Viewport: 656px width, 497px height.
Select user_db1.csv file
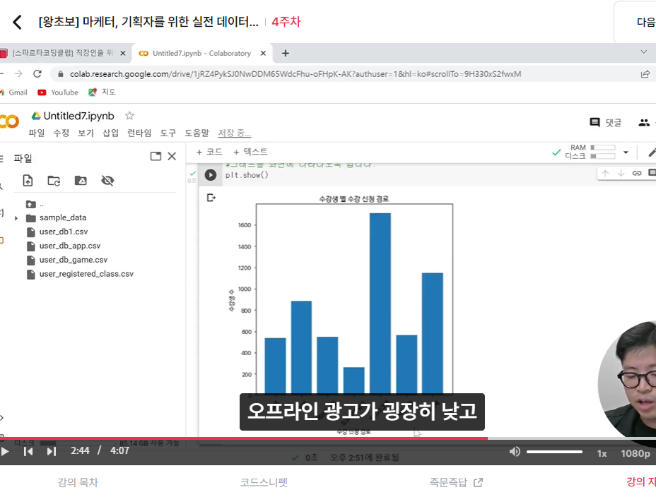[64, 232]
